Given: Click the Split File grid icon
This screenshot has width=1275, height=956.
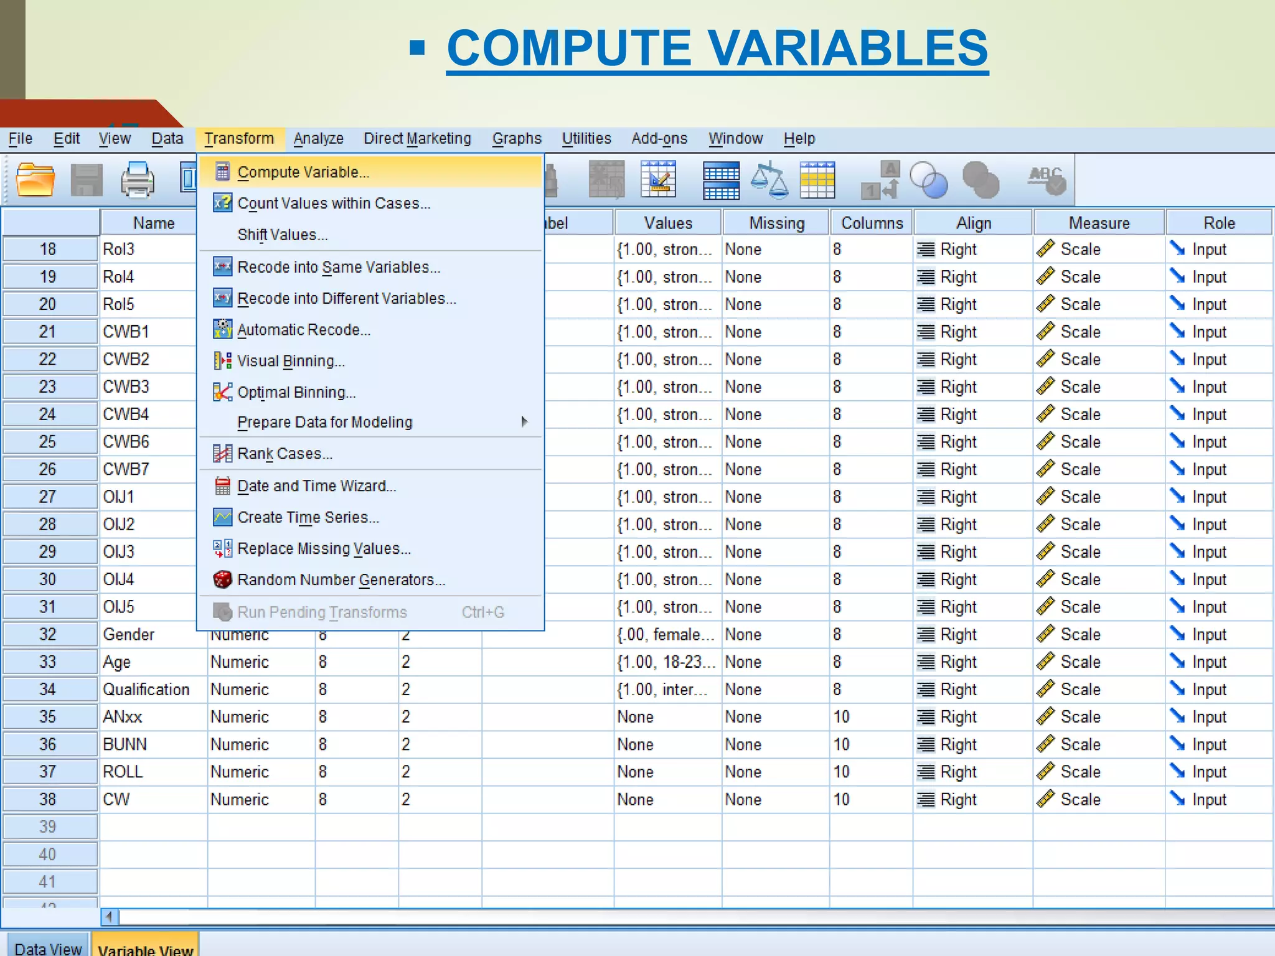Looking at the screenshot, I should click(721, 180).
